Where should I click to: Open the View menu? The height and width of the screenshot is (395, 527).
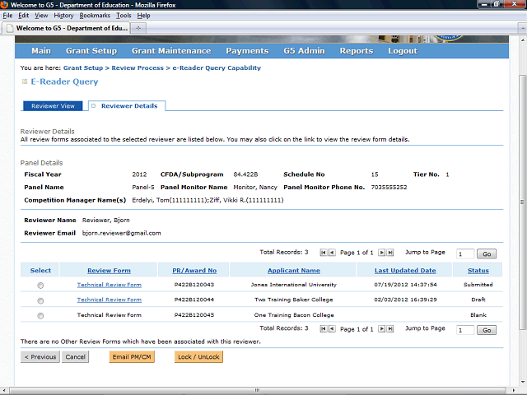(x=41, y=16)
